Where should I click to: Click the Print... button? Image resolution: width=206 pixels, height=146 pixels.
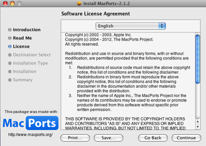75,138
